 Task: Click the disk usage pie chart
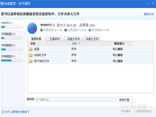click(32, 28)
